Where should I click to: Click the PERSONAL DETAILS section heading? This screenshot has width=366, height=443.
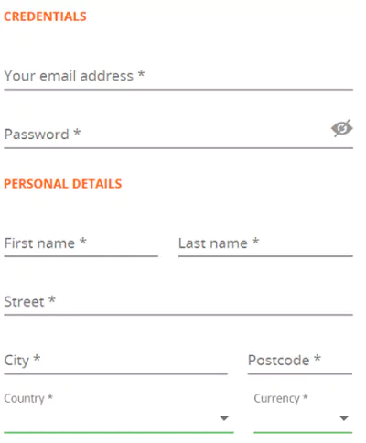pos(63,184)
